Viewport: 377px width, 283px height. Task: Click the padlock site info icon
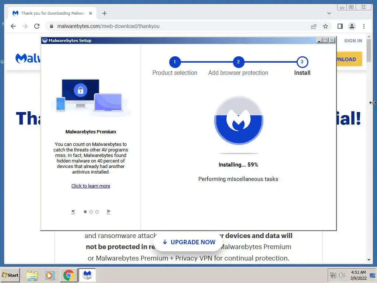point(51,26)
